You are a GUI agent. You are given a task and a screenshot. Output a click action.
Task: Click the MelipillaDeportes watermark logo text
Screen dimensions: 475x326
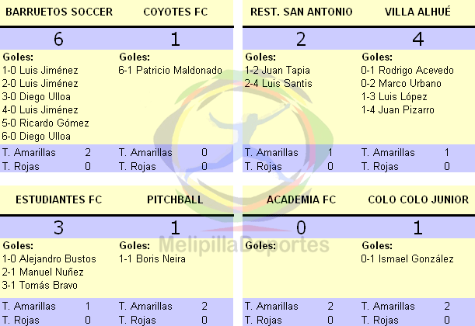pyautogui.click(x=244, y=245)
